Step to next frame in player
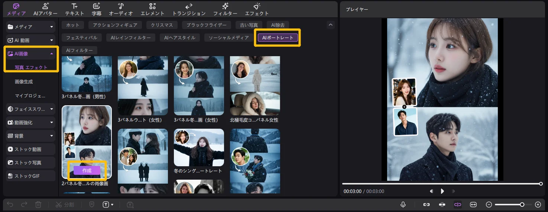The width and height of the screenshot is (548, 212). (454, 191)
